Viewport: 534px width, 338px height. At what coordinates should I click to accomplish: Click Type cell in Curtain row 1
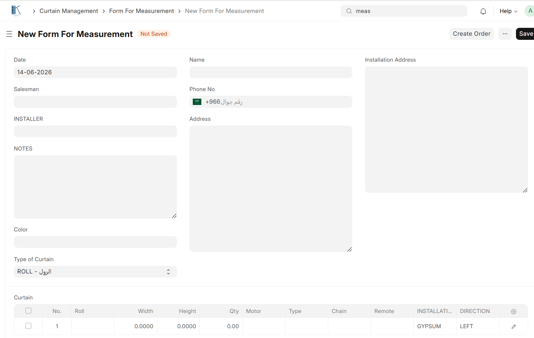307,326
